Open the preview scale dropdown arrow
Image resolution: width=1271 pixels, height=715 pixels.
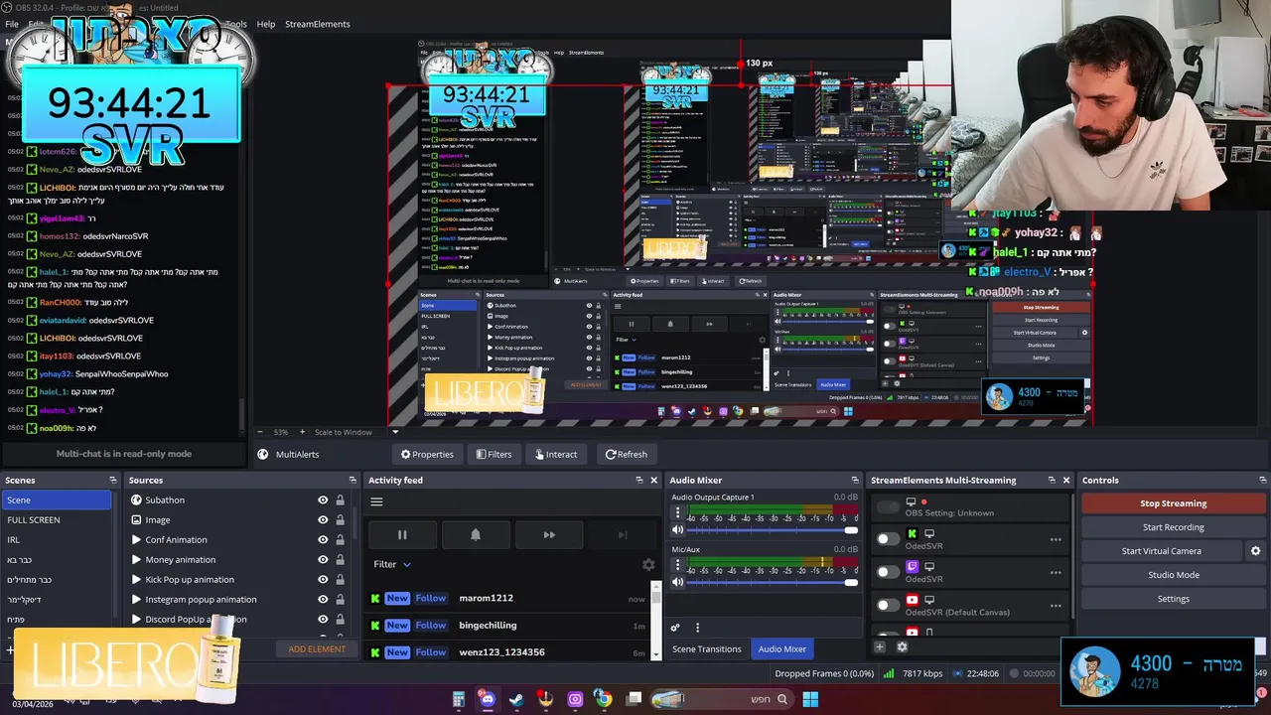(x=395, y=432)
